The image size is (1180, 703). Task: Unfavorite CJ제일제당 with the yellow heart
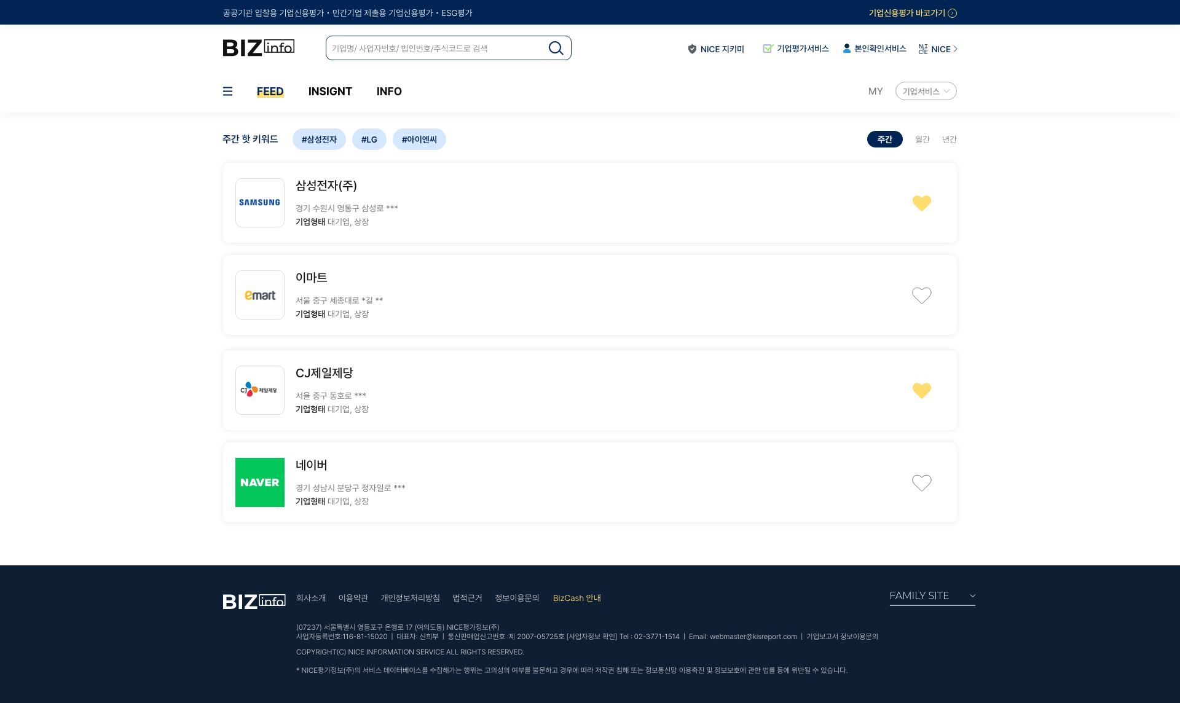point(922,390)
